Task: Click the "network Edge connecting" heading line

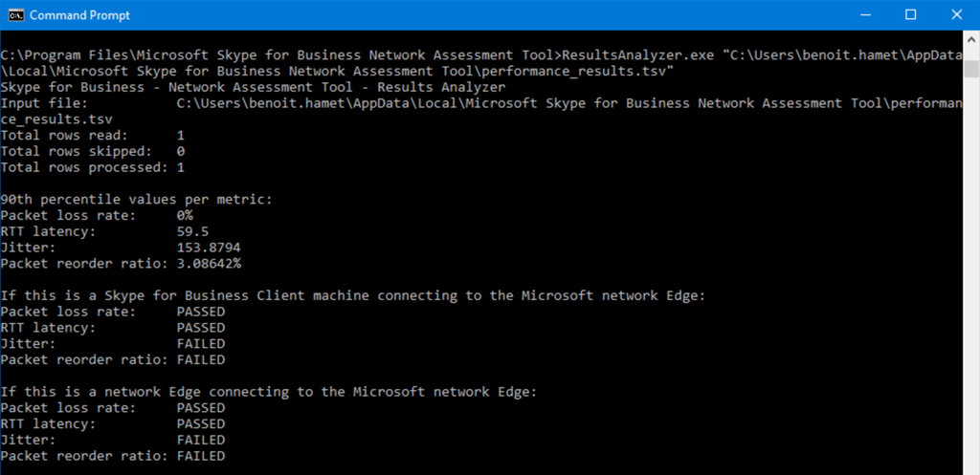Action: pyautogui.click(x=269, y=392)
